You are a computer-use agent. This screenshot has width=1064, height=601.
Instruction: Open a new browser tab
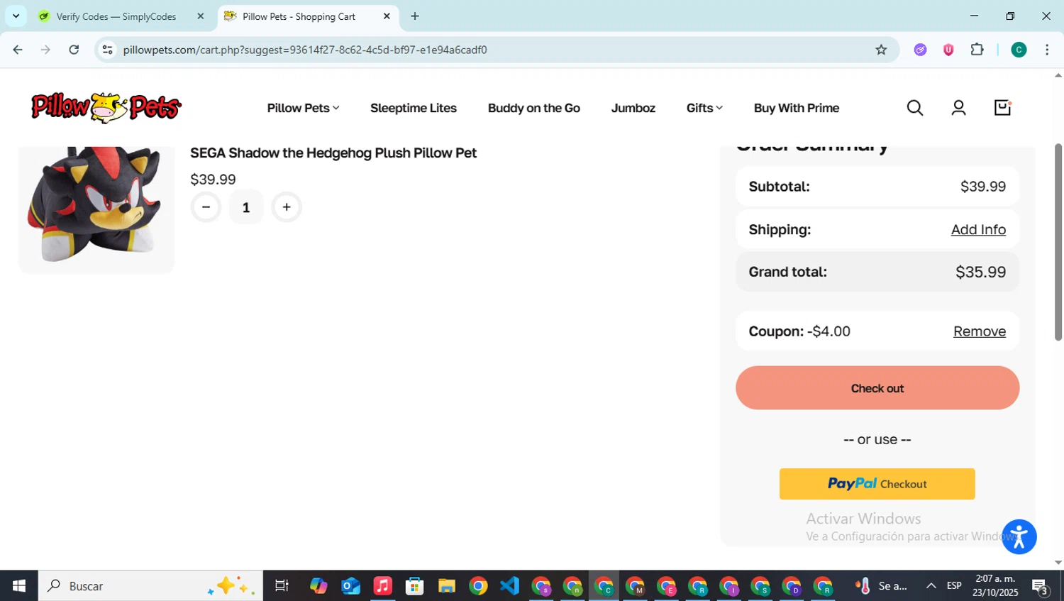coord(415,16)
